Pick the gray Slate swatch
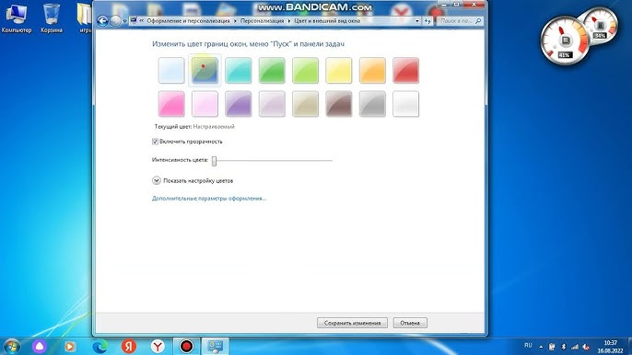Screen dimensions: 632x355 point(372,104)
